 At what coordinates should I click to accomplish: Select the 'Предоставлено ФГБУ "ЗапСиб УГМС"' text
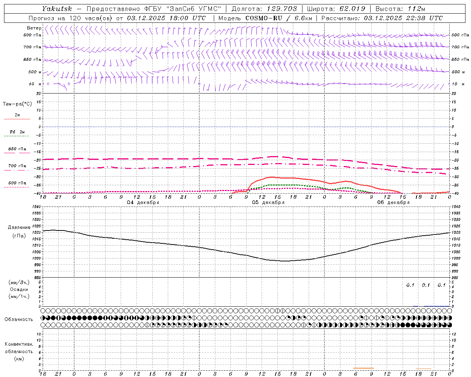click(154, 9)
